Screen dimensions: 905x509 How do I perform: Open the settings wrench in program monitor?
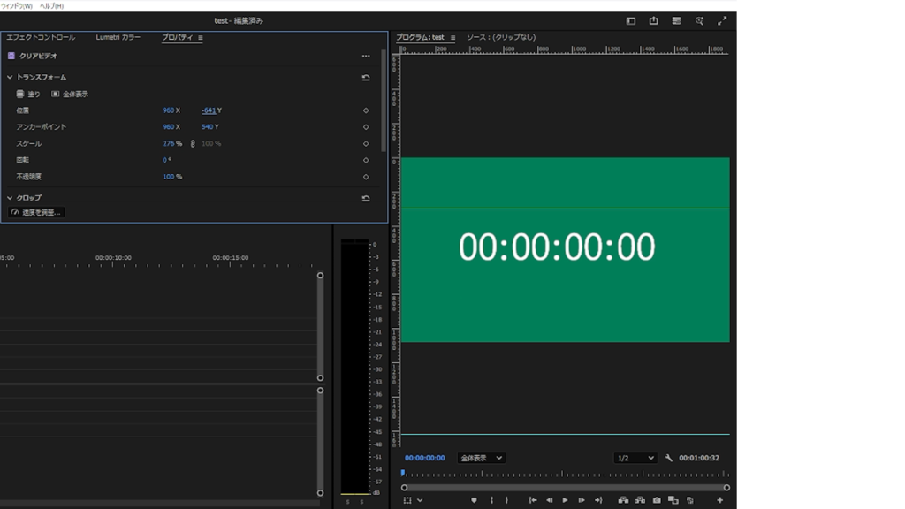(x=669, y=458)
